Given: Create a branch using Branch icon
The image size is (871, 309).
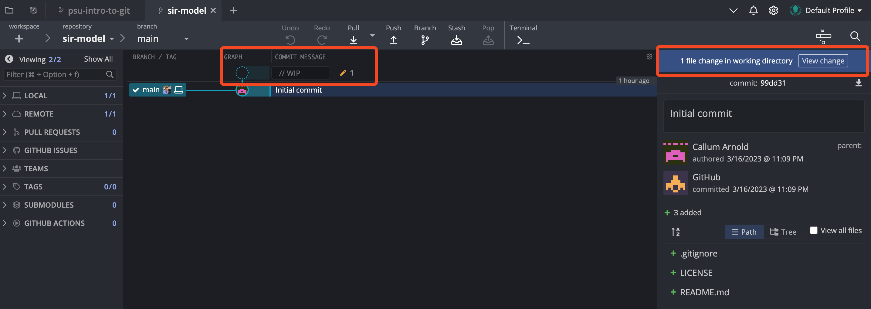Looking at the screenshot, I should tap(425, 39).
